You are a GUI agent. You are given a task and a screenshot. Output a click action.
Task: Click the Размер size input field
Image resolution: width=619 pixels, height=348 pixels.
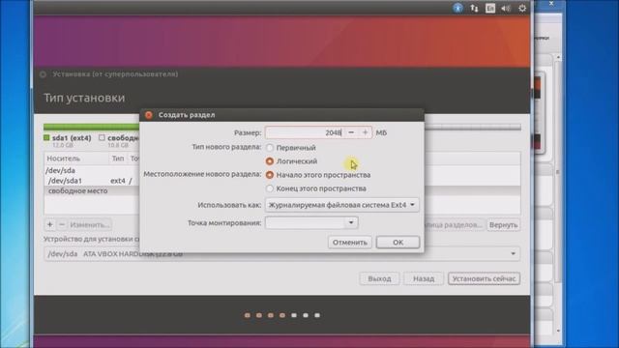point(305,132)
